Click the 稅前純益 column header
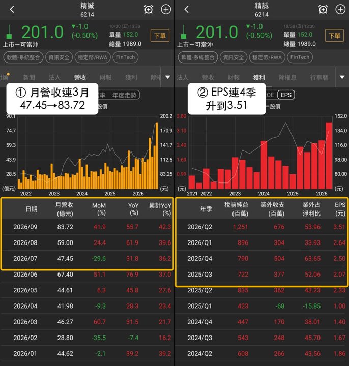The image size is (349, 366). pyautogui.click(x=237, y=209)
